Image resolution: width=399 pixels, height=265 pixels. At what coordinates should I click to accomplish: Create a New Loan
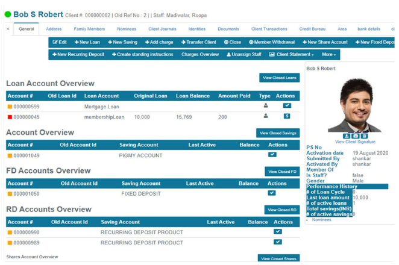[x=87, y=42]
